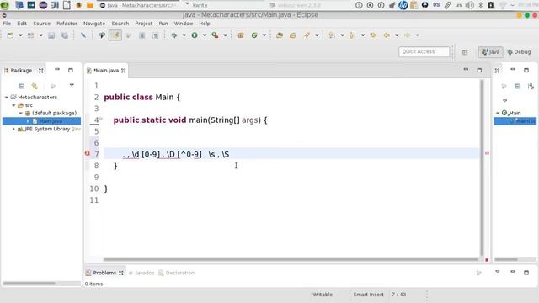Open the Window menu
This screenshot has width=539, height=303.
(184, 24)
